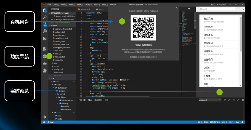Open 数据存储 item in the preview list
The image size is (251, 130).
pyautogui.click(x=220, y=45)
